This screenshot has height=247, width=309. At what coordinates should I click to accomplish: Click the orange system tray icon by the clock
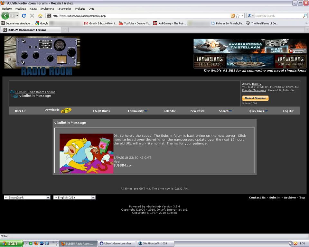(x=295, y=243)
